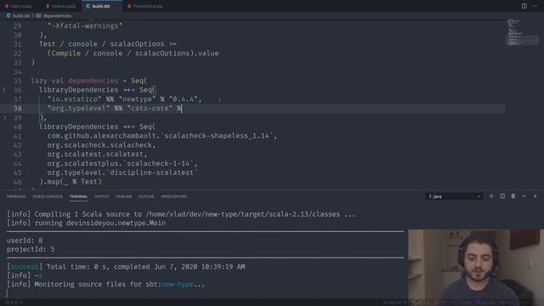The width and height of the screenshot is (544, 306).
Task: Switch to the Output panel tab
Action: point(102,196)
